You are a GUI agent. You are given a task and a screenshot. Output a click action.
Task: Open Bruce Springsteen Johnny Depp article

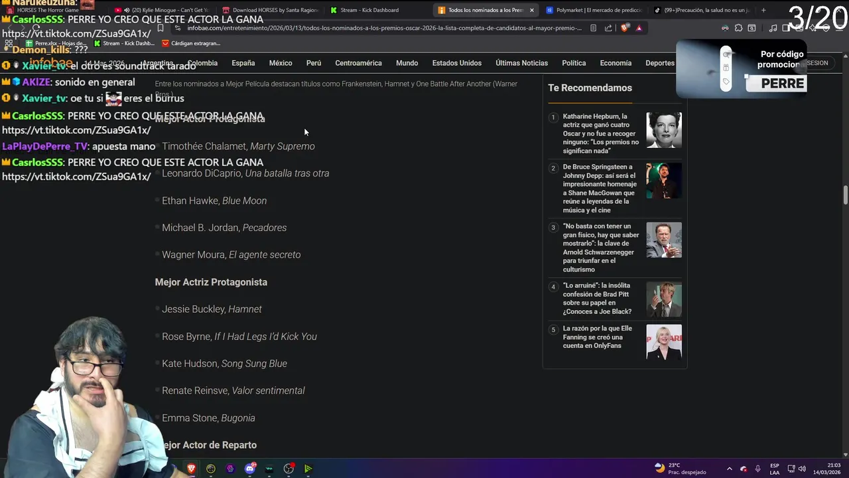pos(600,189)
